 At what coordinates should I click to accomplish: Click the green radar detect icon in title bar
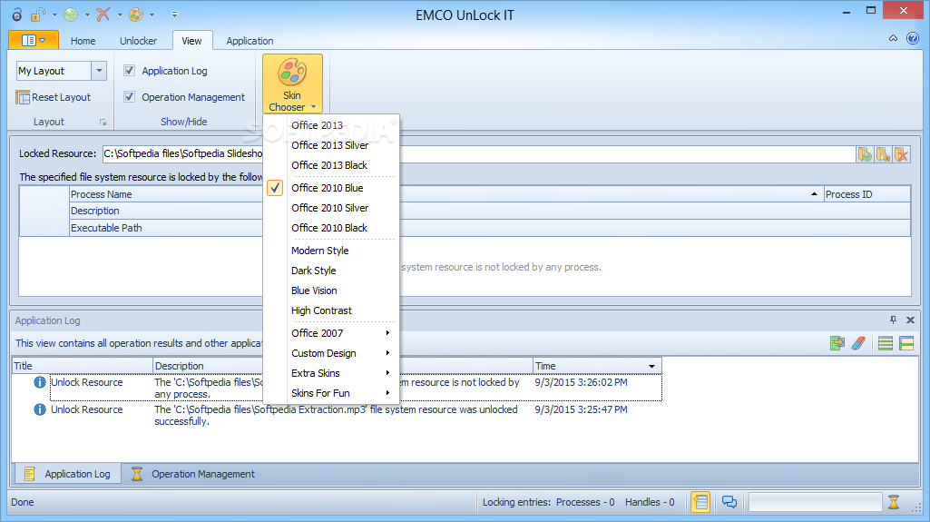71,15
